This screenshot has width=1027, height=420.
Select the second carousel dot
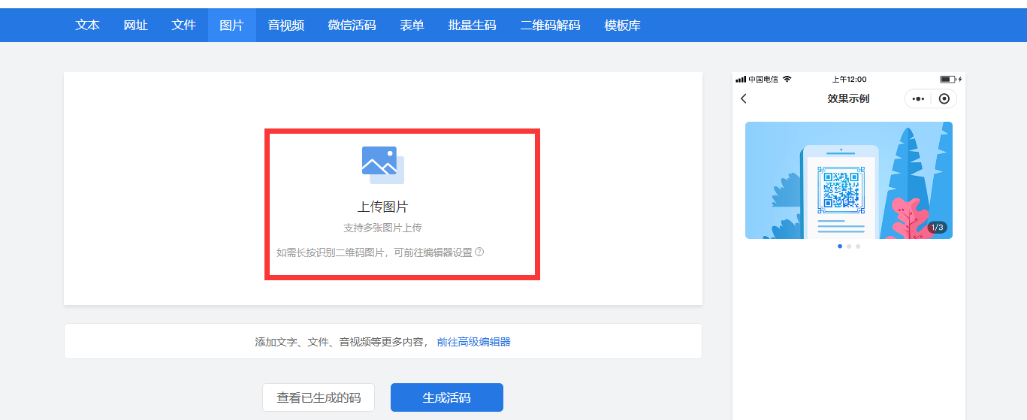point(849,246)
